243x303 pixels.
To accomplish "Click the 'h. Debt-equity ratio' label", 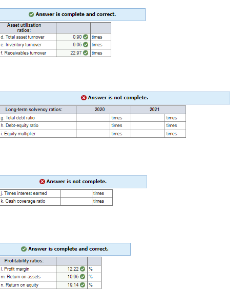I will click(19, 126).
